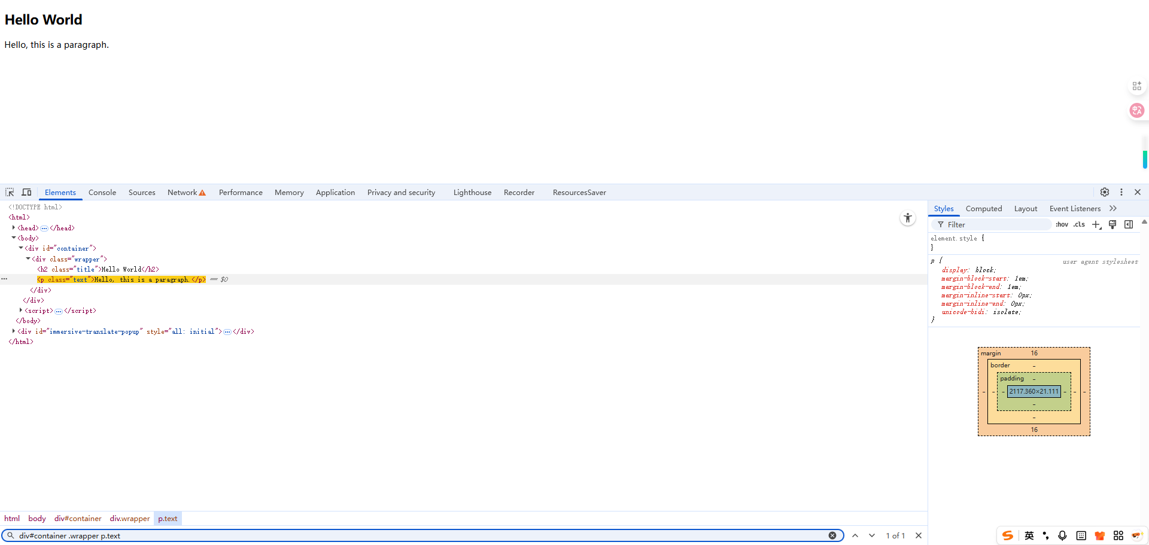Image resolution: width=1149 pixels, height=545 pixels.
Task: Open the Performance tab
Action: 241,192
